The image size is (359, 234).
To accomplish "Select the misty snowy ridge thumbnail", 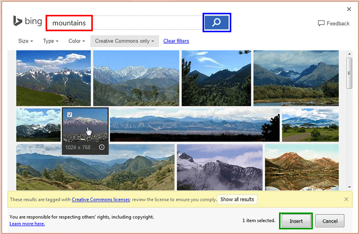I will [220, 167].
